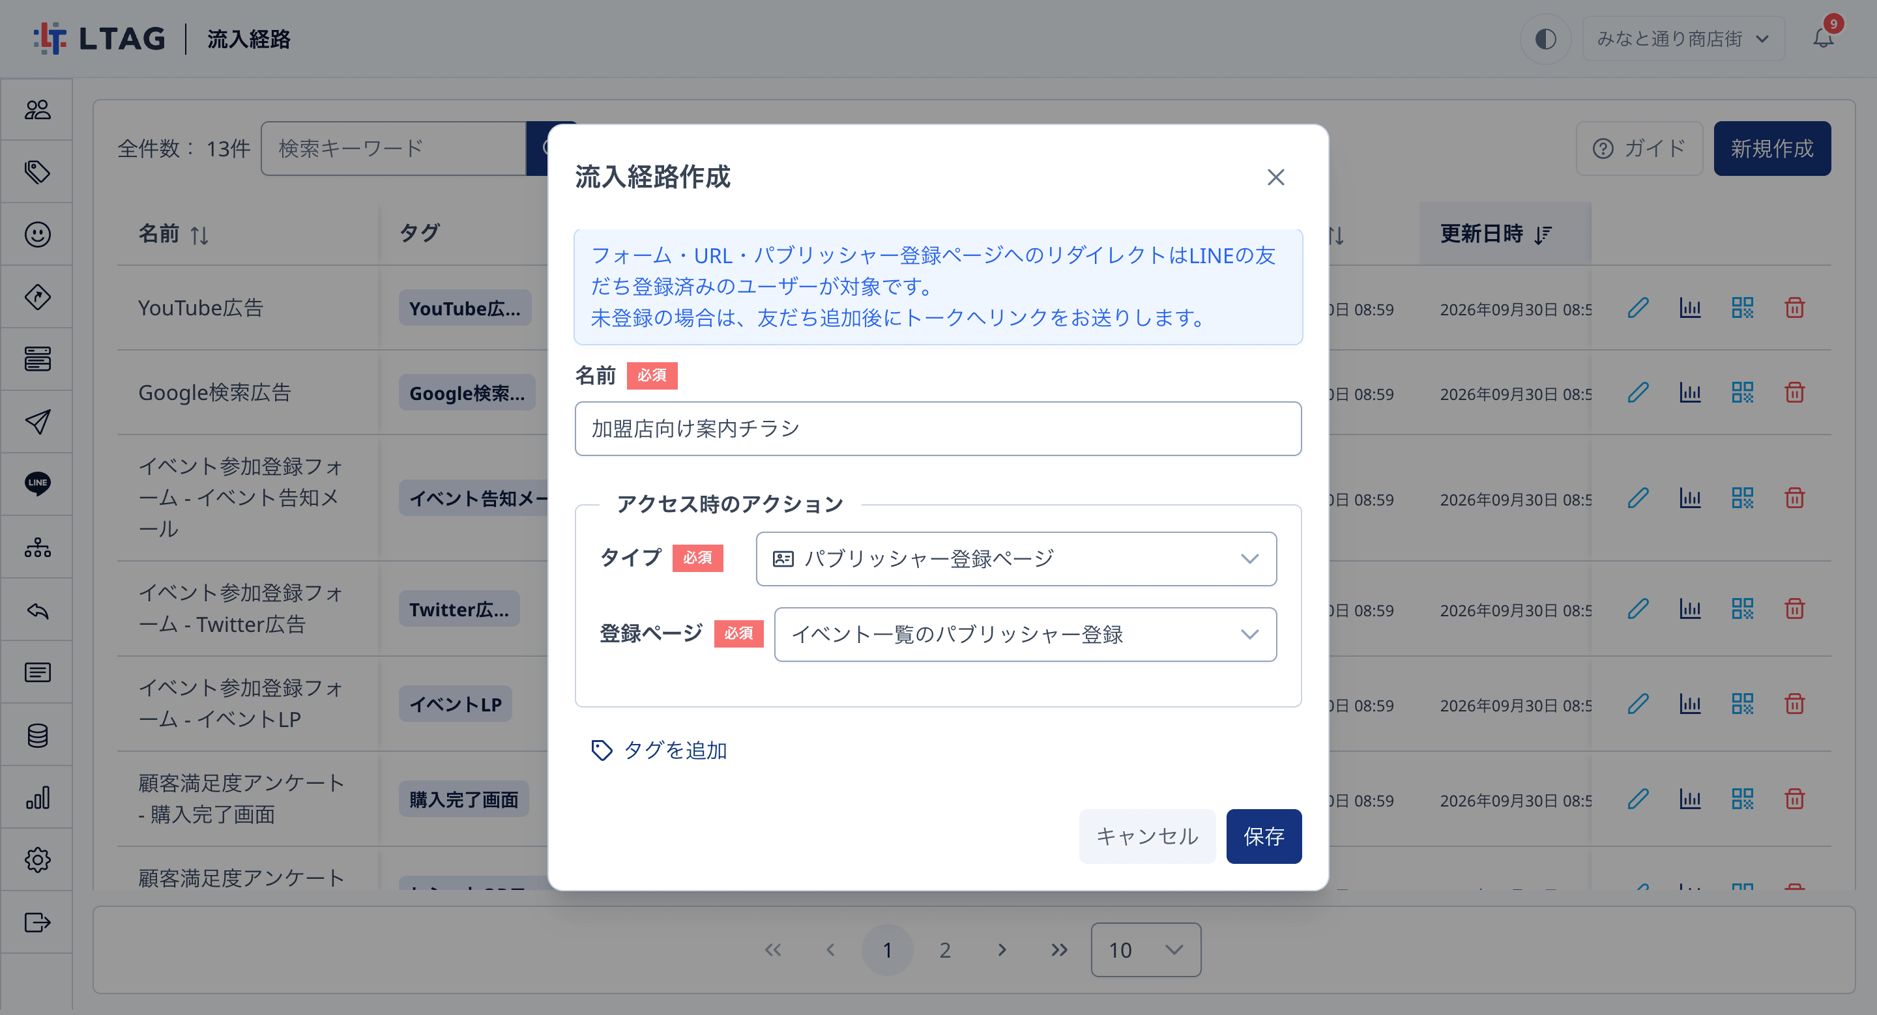Open the 登録ページ dropdown
Viewport: 1877px width, 1015px height.
(1025, 634)
